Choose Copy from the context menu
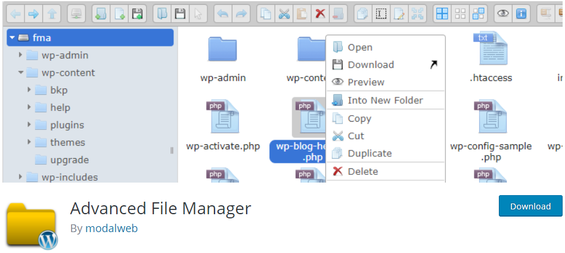 point(386,118)
